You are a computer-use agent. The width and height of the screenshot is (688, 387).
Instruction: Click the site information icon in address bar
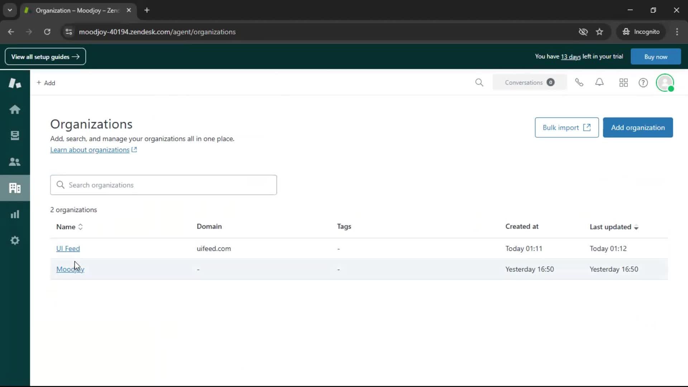tap(69, 32)
